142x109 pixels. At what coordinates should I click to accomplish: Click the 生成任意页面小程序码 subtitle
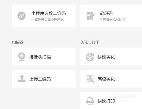(x=47, y=20)
